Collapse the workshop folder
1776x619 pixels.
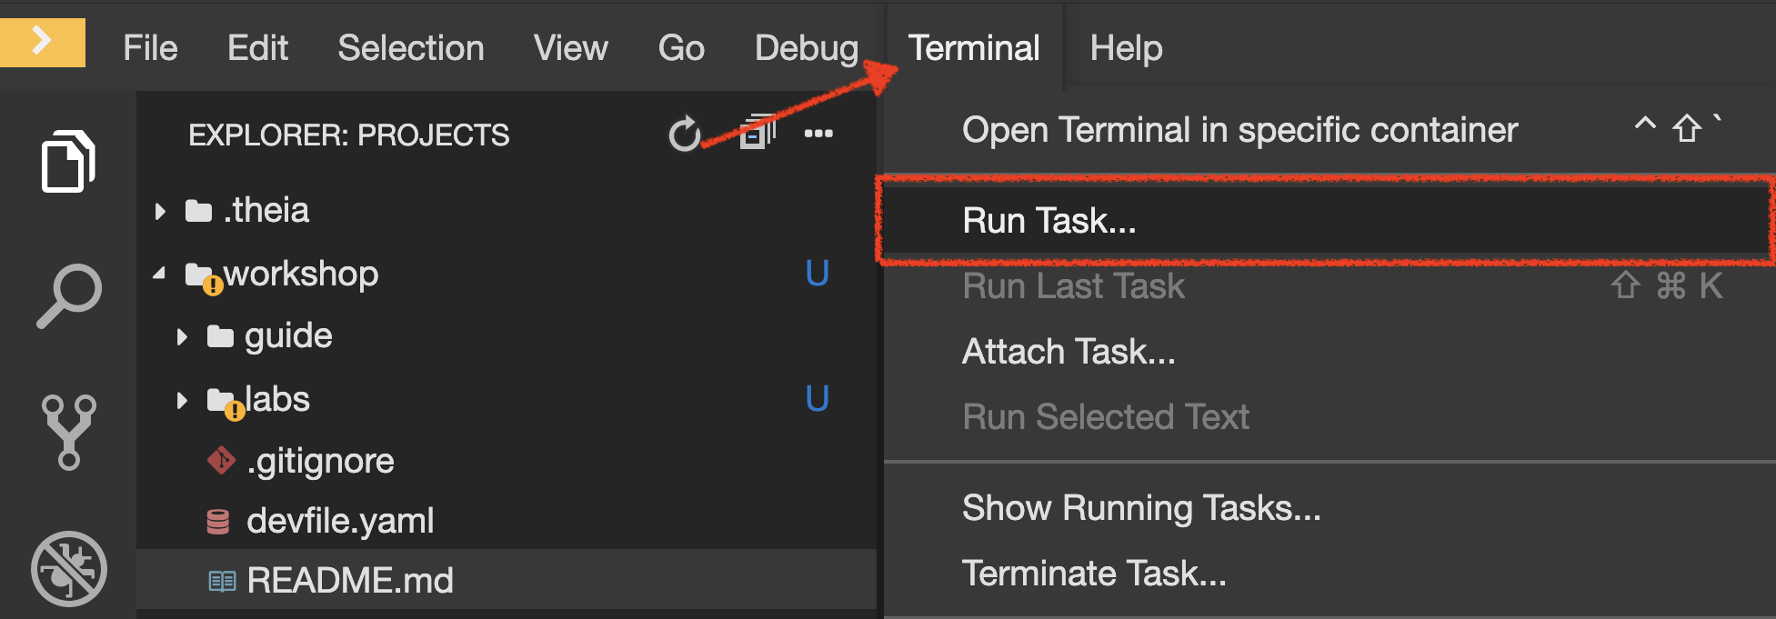pos(160,273)
